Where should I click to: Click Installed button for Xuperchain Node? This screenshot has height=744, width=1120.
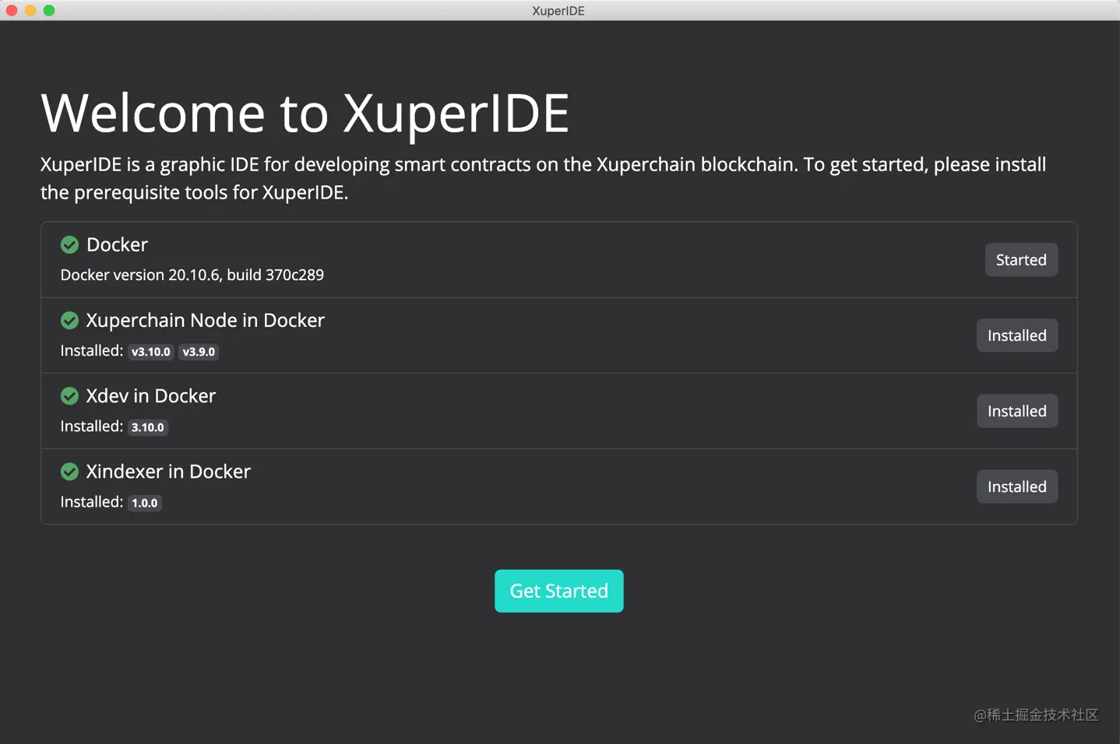(x=1016, y=335)
